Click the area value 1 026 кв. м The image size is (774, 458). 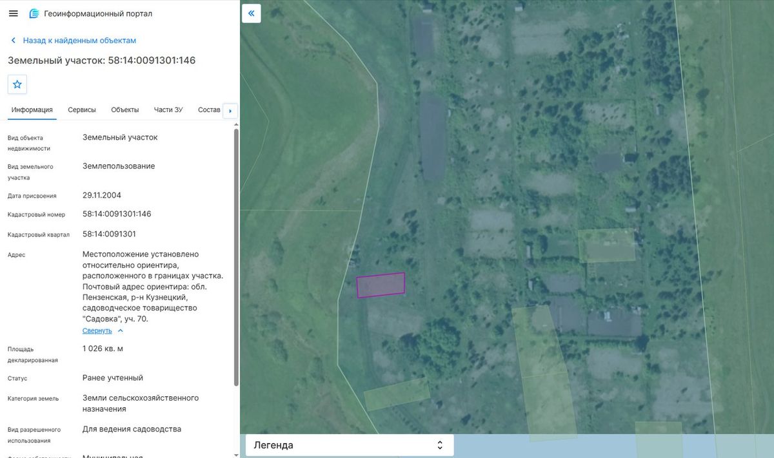103,348
